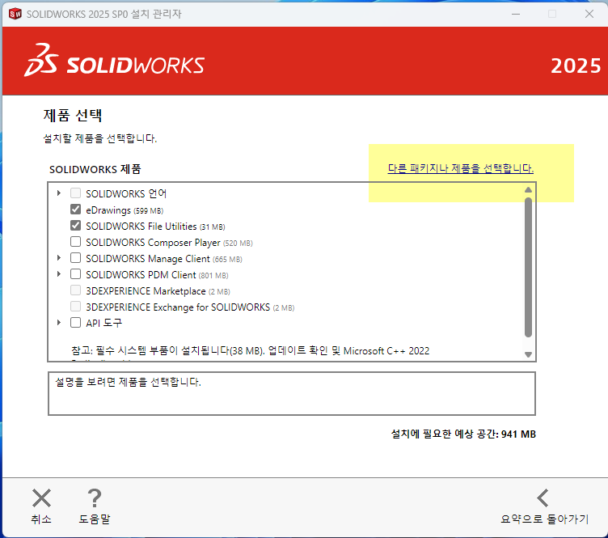Select SOLIDWORKS File Utilities (31 MB) text
The width and height of the screenshot is (608, 538).
pos(155,227)
